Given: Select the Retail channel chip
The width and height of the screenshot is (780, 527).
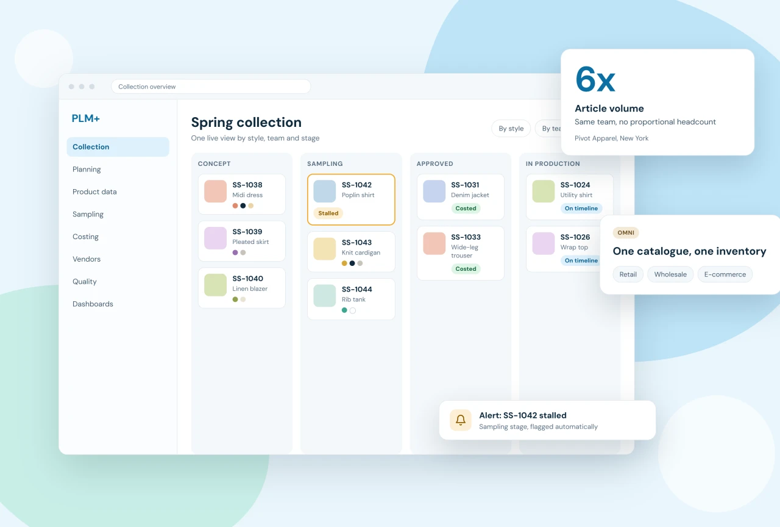Looking at the screenshot, I should coord(628,274).
